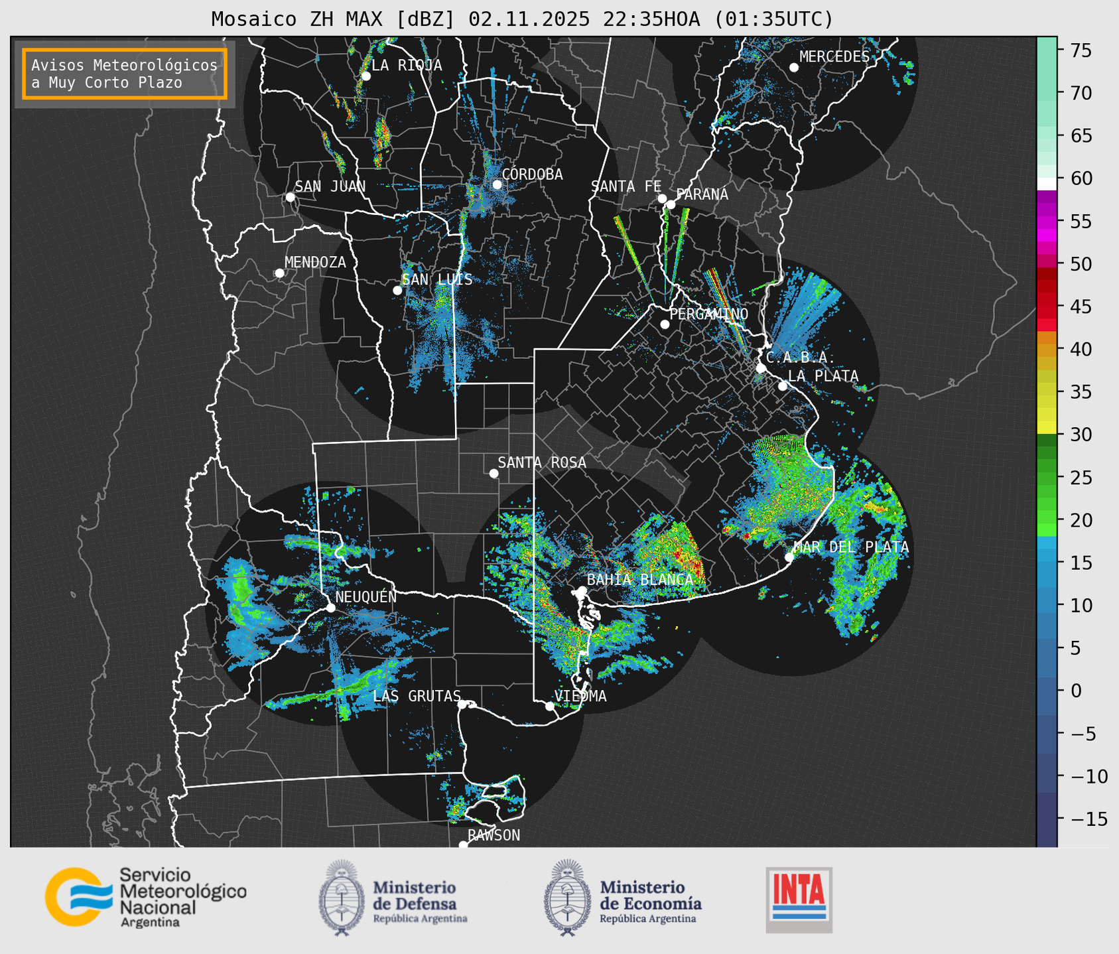The width and height of the screenshot is (1119, 954).
Task: Select the Córdoba city marker dot
Action: (x=497, y=184)
